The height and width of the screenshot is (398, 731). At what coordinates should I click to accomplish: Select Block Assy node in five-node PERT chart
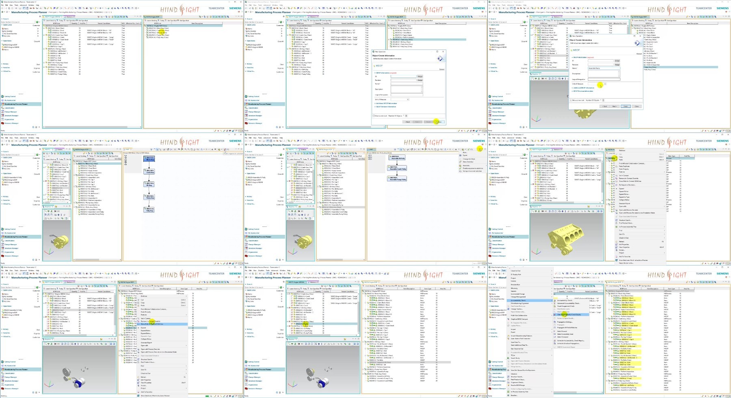click(150, 159)
